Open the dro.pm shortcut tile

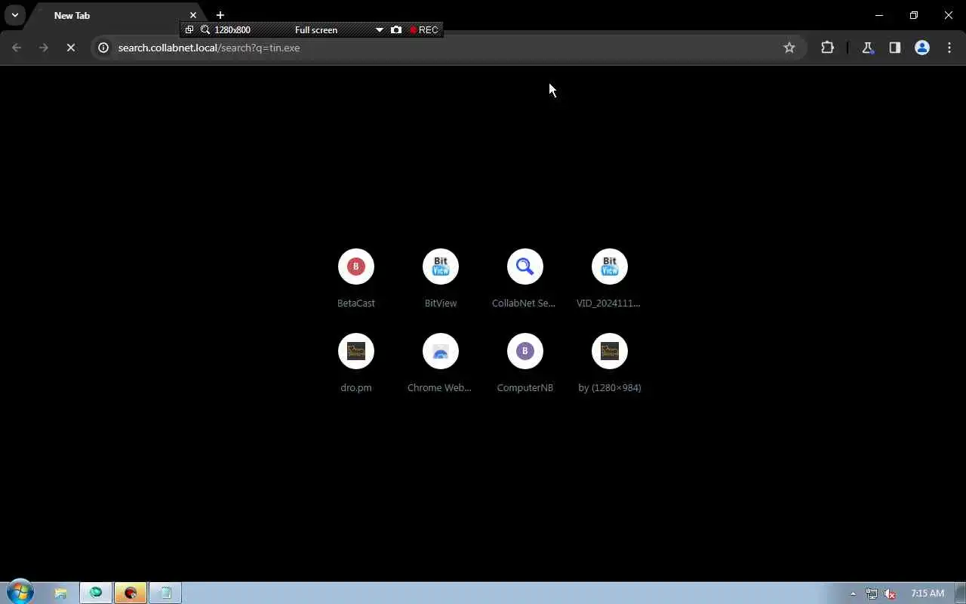(x=355, y=362)
